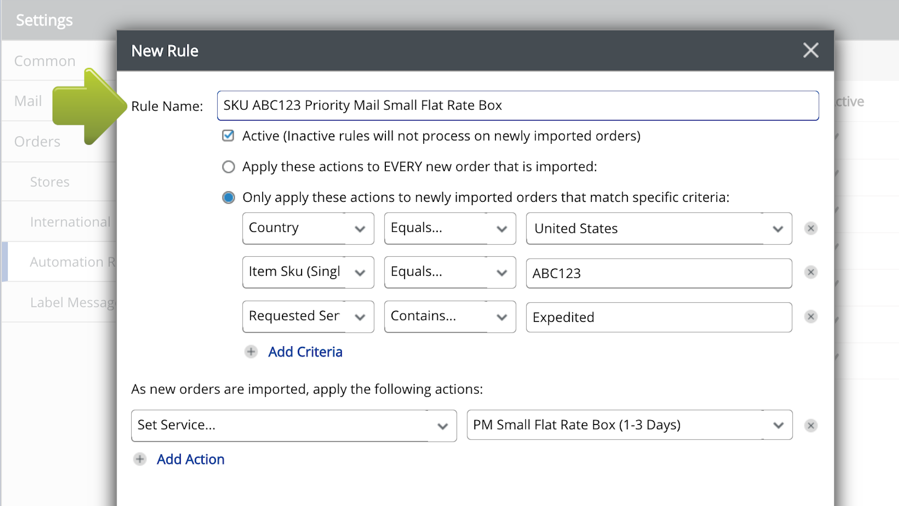
Task: Open the Requested Service field dropdown
Action: 308,317
